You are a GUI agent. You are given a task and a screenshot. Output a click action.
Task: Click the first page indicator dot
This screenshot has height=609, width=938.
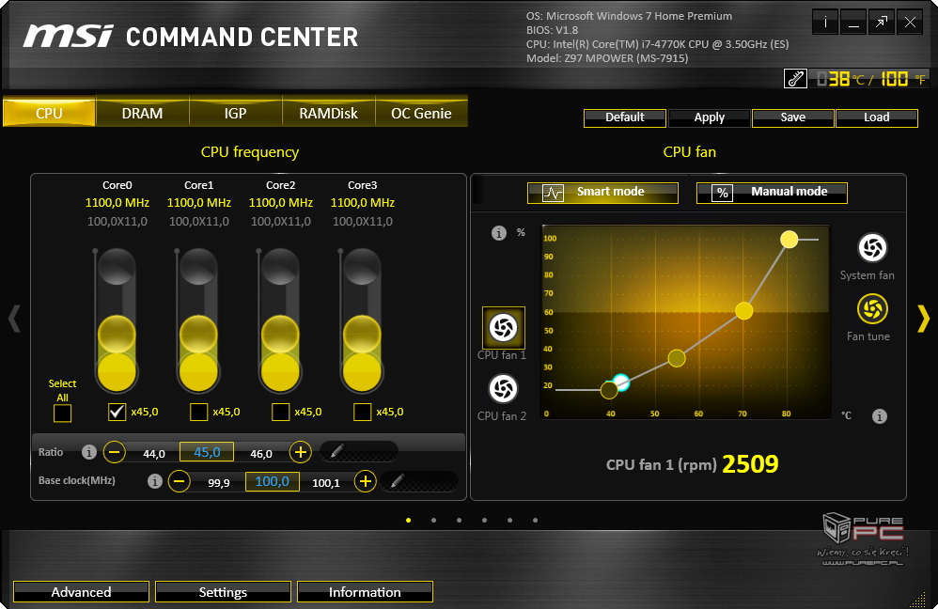tap(409, 521)
